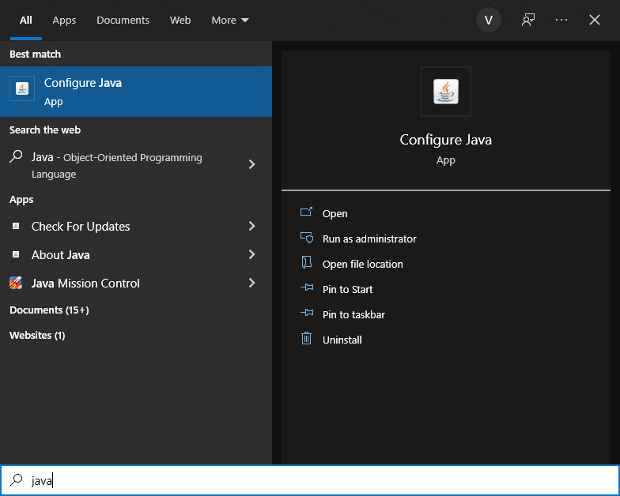Switch to the Documents tab
This screenshot has width=620, height=496.
tap(123, 21)
